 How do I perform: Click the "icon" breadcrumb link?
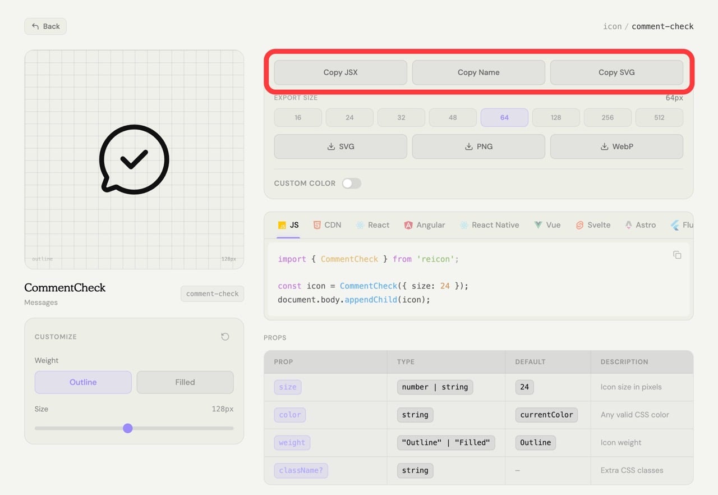(x=612, y=26)
